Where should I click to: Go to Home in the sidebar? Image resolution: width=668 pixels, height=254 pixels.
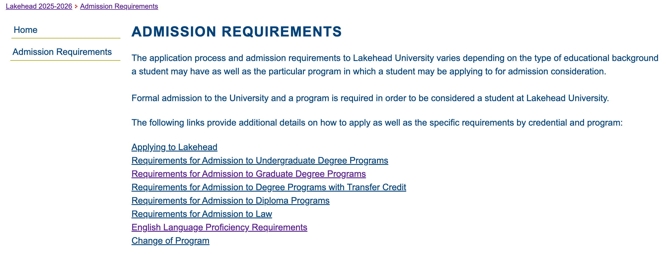tap(25, 30)
